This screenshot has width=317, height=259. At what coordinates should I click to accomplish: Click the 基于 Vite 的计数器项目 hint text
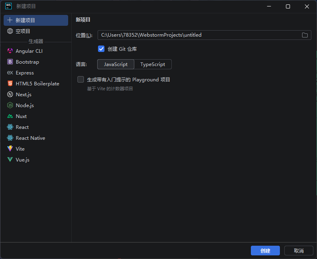(x=110, y=89)
